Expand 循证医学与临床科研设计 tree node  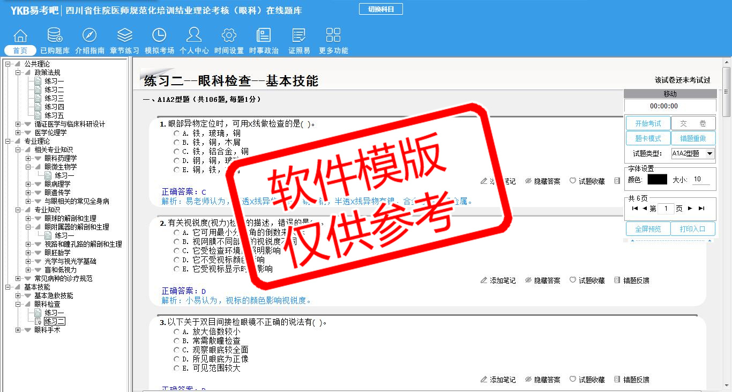tap(18, 124)
